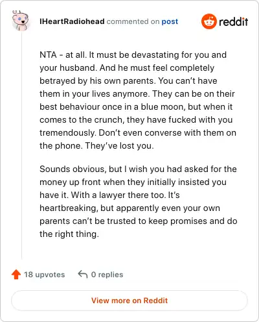Click the '0 replies' count label
This screenshot has width=259, height=322.
107,275
